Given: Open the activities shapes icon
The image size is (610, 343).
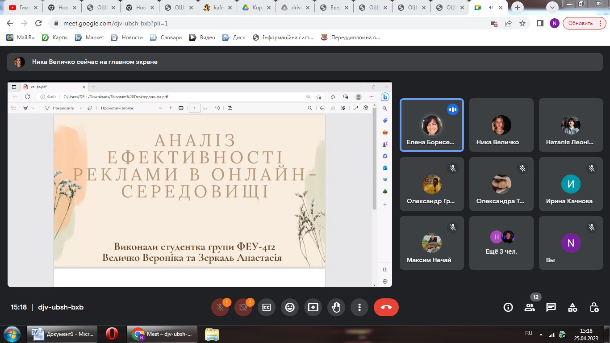Looking at the screenshot, I should [572, 307].
